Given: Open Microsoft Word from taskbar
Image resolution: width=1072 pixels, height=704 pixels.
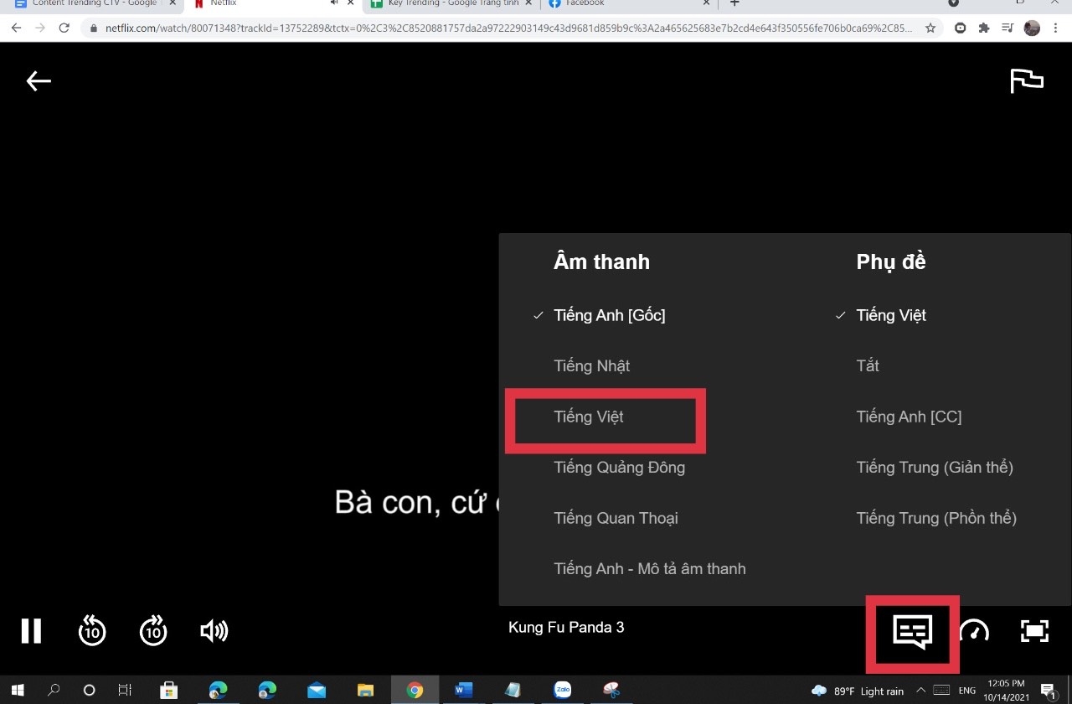Looking at the screenshot, I should pyautogui.click(x=463, y=691).
